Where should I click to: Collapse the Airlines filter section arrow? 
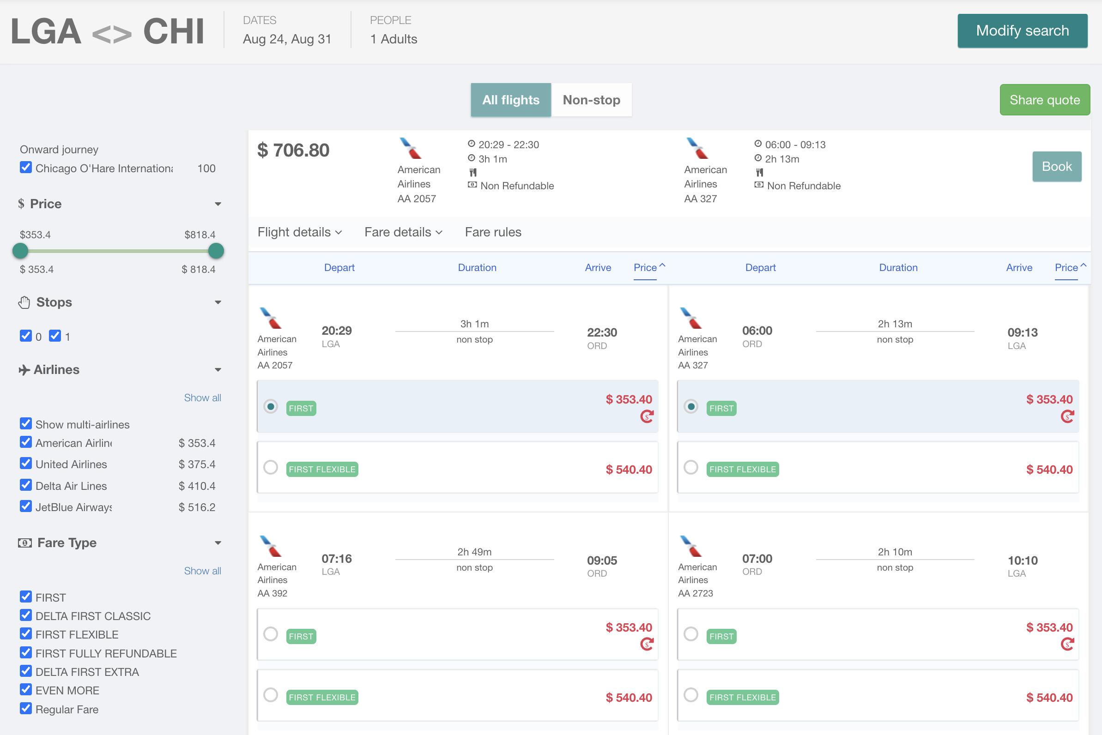pyautogui.click(x=218, y=370)
